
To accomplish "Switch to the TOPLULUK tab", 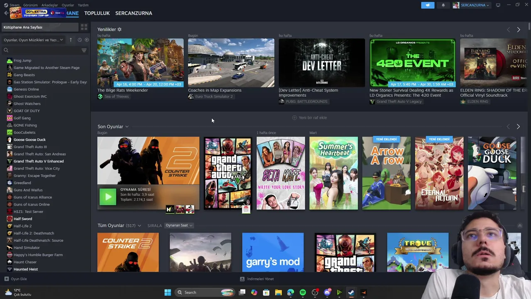I will tap(97, 13).
